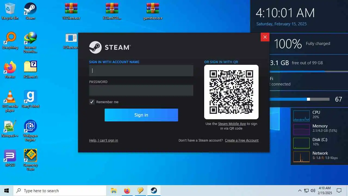
Task: Focus the password input field
Action: (x=141, y=90)
